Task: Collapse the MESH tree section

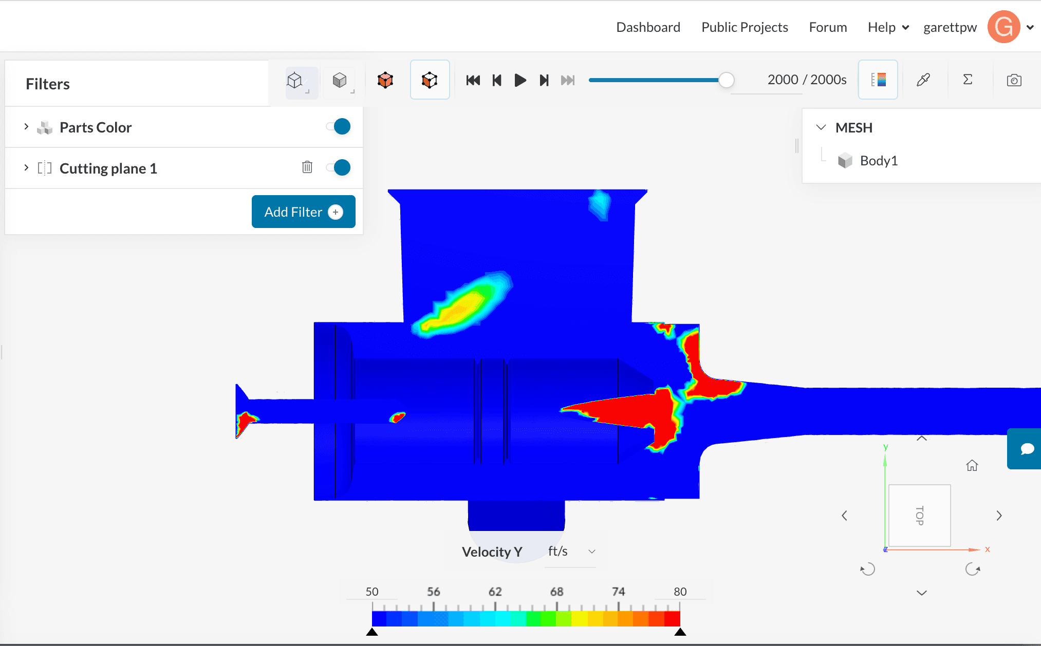Action: pyautogui.click(x=821, y=127)
